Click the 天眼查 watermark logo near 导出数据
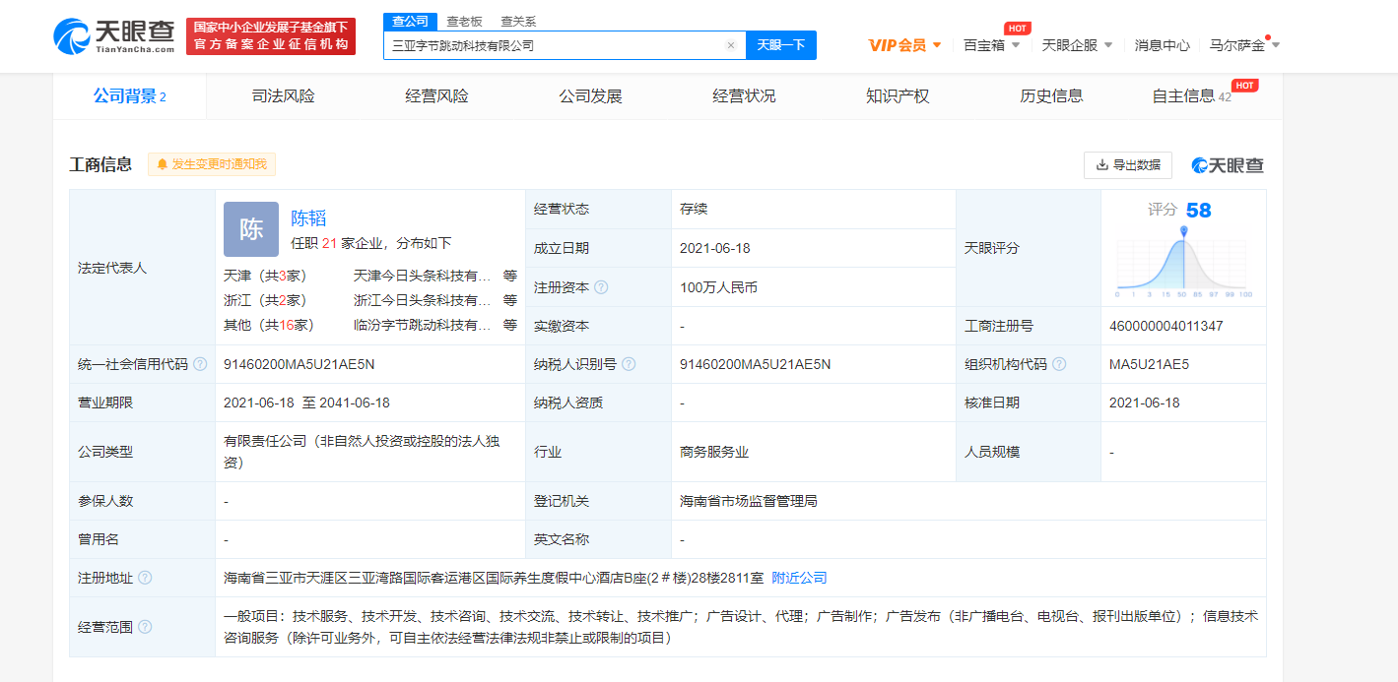The width and height of the screenshot is (1398, 682). [x=1227, y=164]
